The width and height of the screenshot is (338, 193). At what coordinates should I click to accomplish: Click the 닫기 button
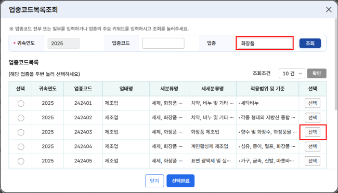(154, 181)
